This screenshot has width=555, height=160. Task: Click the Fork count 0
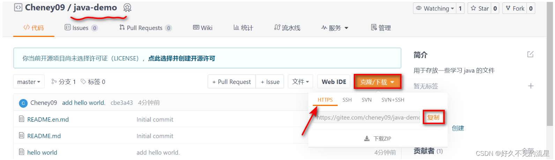(531, 8)
